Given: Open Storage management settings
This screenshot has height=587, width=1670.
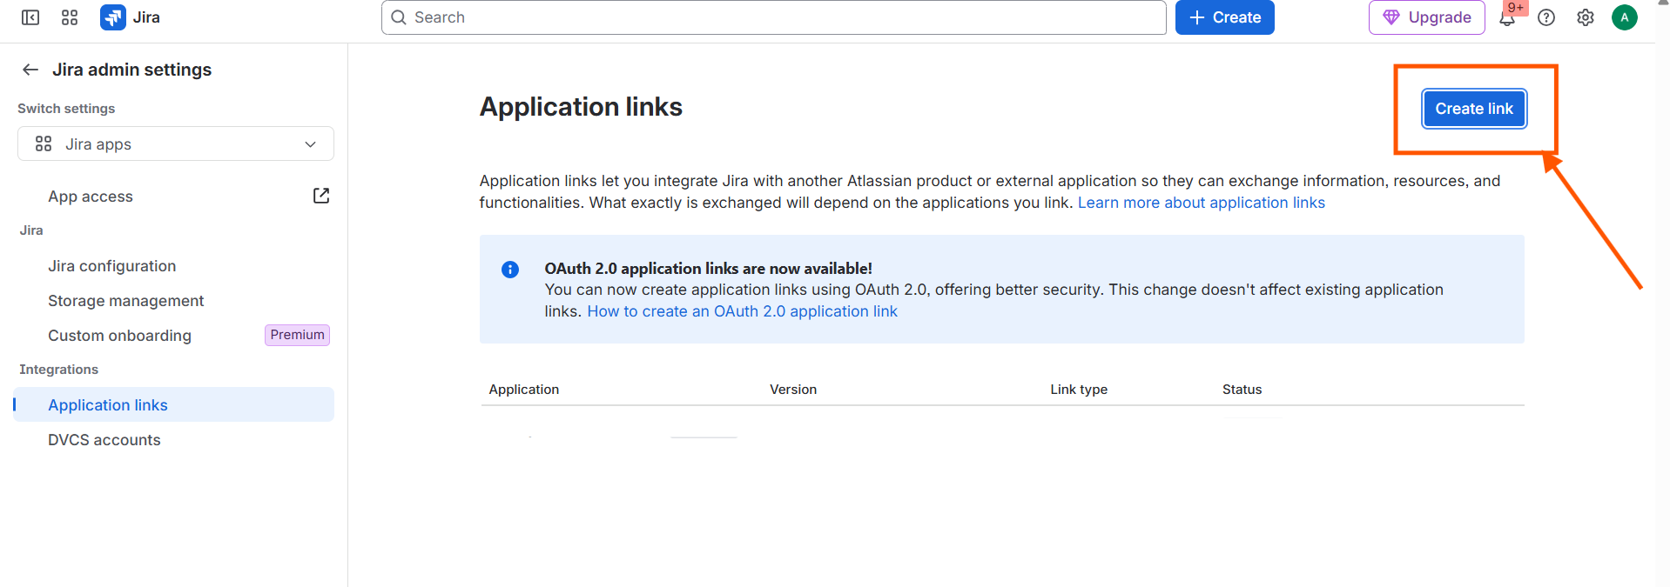Looking at the screenshot, I should (126, 301).
